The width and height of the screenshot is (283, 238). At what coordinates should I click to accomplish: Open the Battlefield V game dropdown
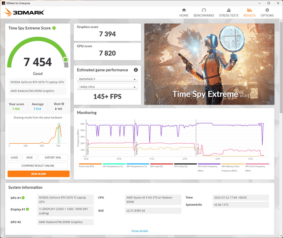(x=107, y=79)
